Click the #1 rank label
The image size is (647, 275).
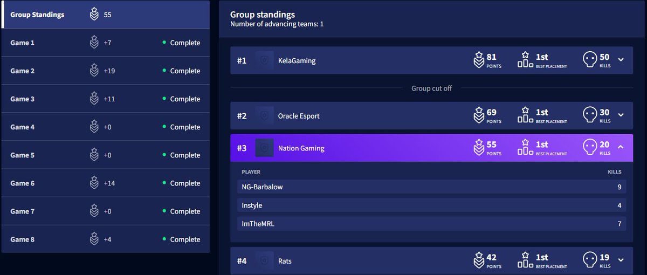tap(242, 60)
